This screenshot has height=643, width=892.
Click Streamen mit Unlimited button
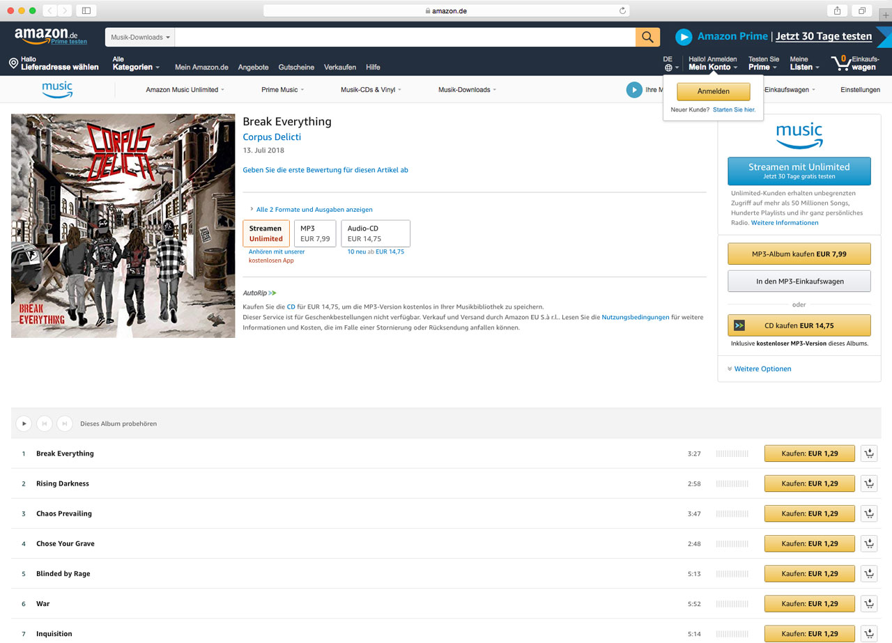click(799, 171)
